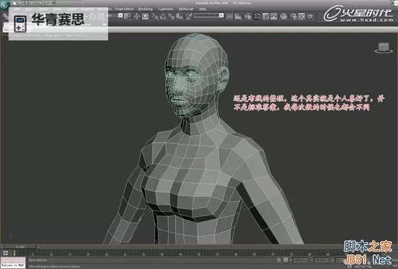Click the time slider previous frame arrow
The height and width of the screenshot is (269, 398).
click(x=2, y=246)
